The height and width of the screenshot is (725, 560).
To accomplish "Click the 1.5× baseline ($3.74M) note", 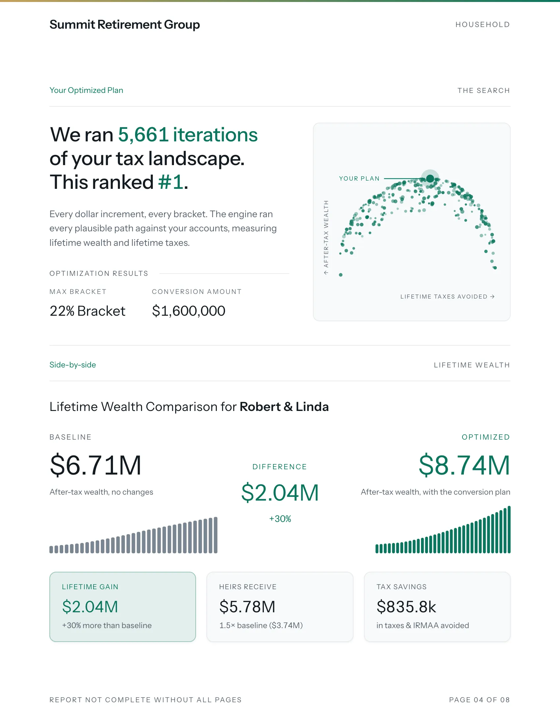I will [x=261, y=625].
